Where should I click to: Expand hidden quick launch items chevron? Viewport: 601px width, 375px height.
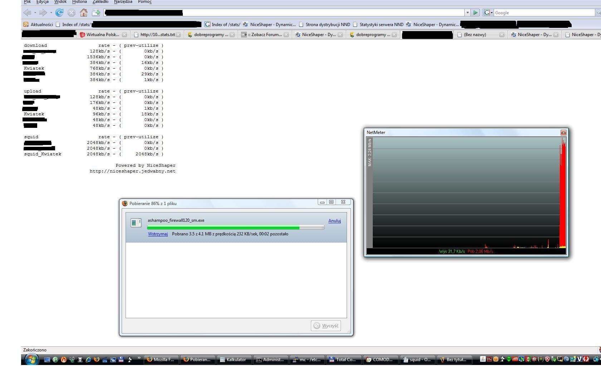(x=139, y=358)
